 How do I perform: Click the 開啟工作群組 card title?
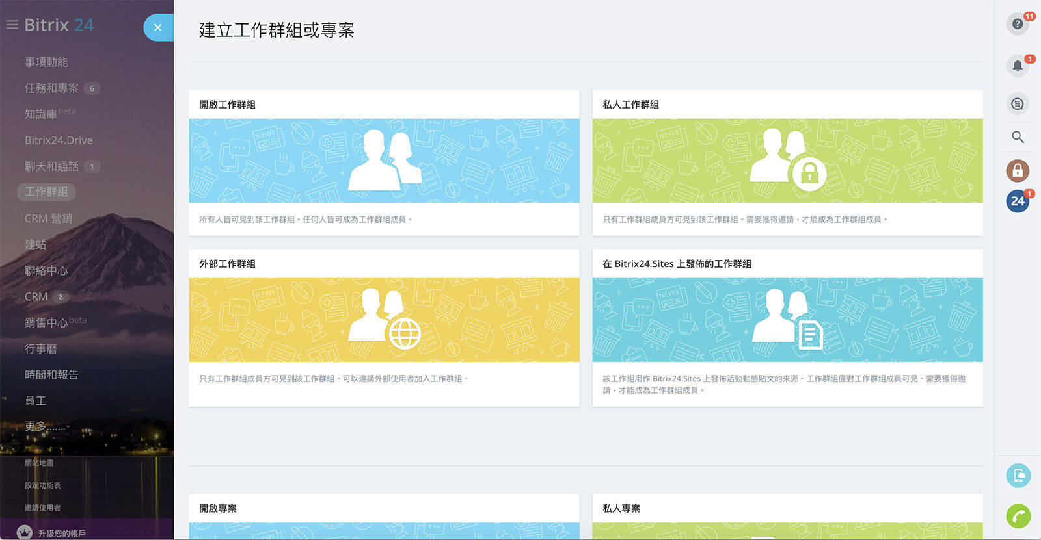coord(227,105)
